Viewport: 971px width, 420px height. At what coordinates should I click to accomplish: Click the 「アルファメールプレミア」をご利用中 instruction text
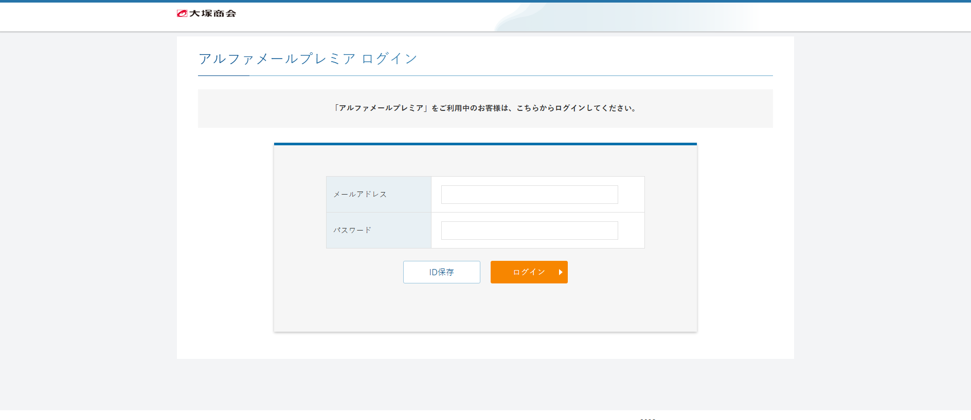(x=486, y=108)
